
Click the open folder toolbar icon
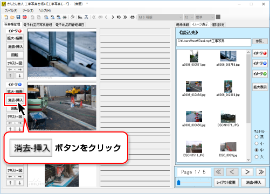(x=12, y=17)
